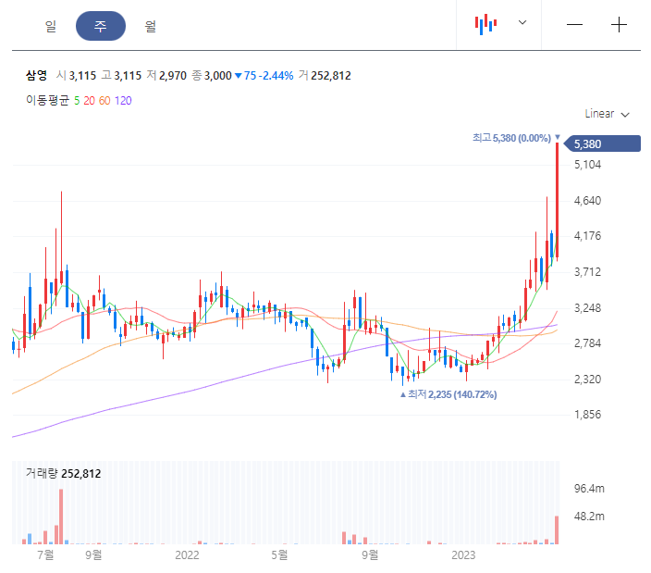Click the 7월 date axis label
Viewport: 651px width, 573px height.
45,555
